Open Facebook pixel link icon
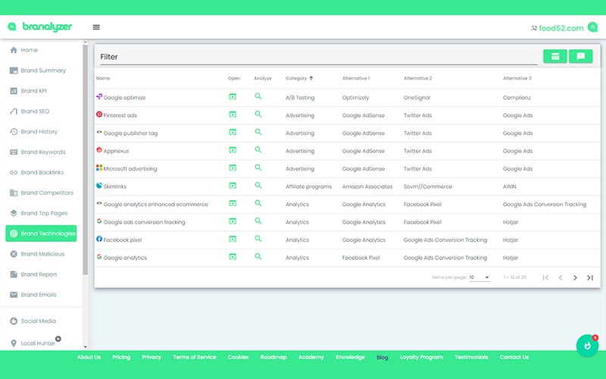The image size is (606, 379). (233, 239)
